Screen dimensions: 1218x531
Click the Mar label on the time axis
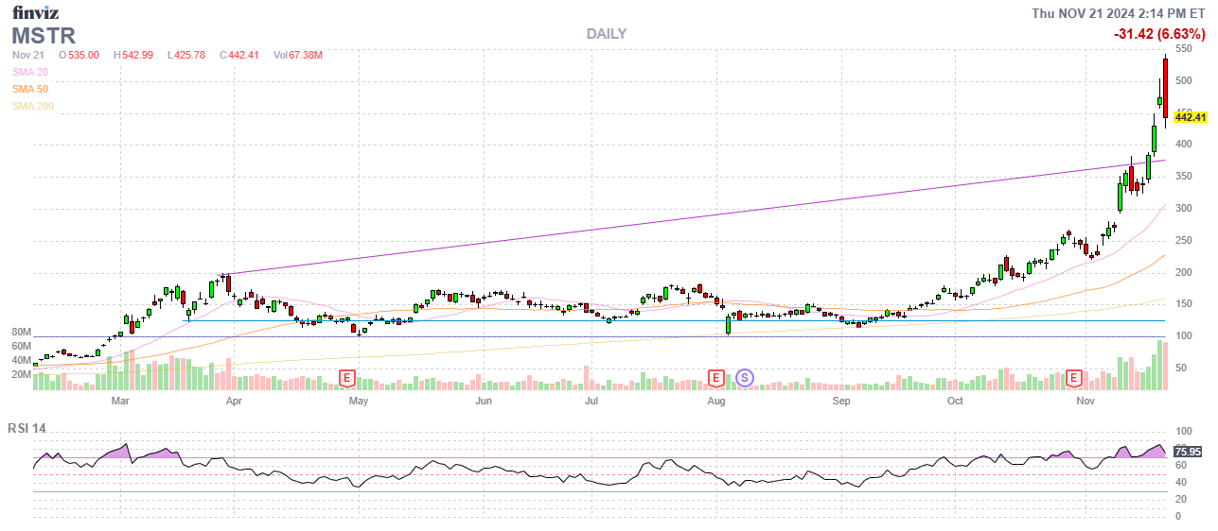[120, 401]
